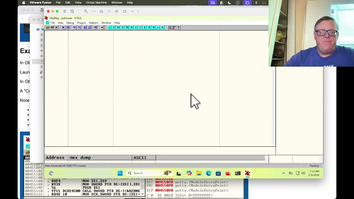Pause execution with the OllyDbg pause icon

coord(68,27)
